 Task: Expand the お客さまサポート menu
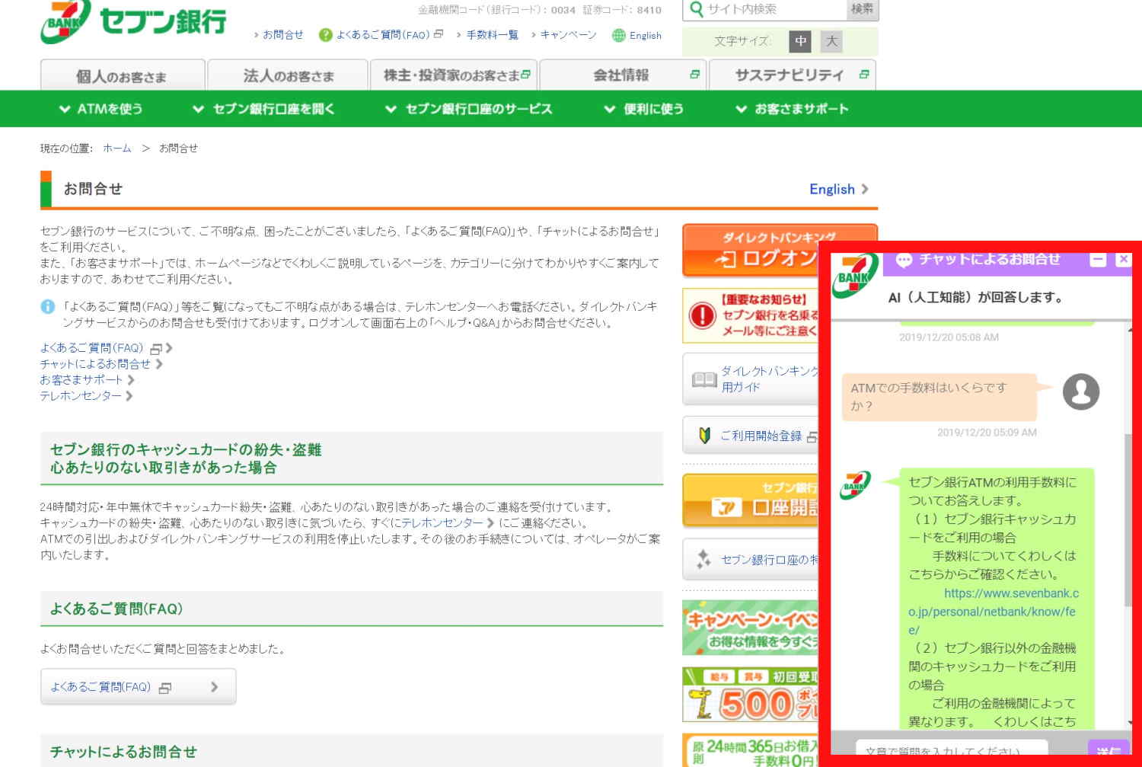(793, 109)
